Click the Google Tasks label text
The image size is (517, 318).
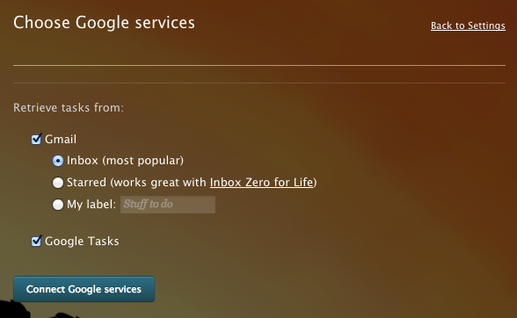point(82,241)
